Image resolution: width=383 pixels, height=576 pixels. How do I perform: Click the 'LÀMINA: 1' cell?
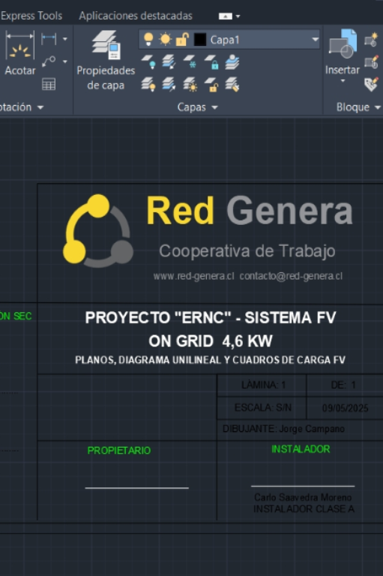point(262,385)
